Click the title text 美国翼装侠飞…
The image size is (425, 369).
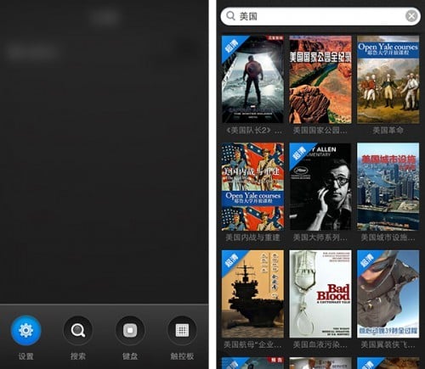pos(388,344)
